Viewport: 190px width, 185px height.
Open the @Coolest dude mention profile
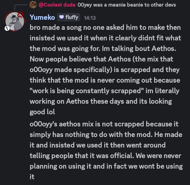[57, 5]
